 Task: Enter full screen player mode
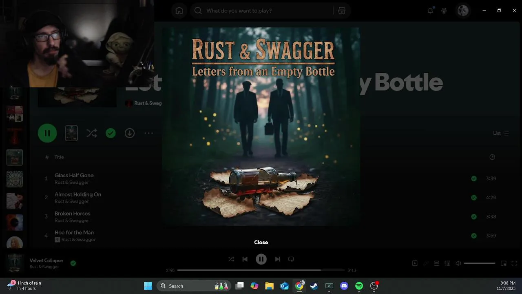click(514, 263)
